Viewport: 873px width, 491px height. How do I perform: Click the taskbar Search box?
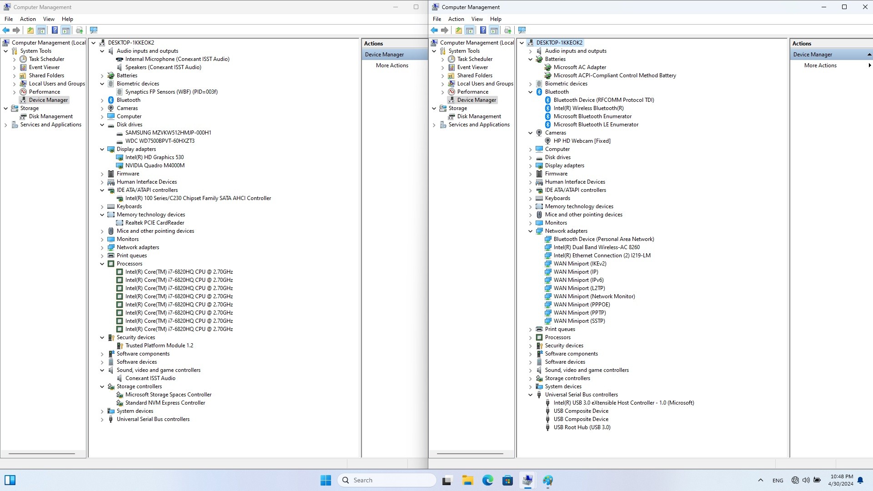point(387,480)
